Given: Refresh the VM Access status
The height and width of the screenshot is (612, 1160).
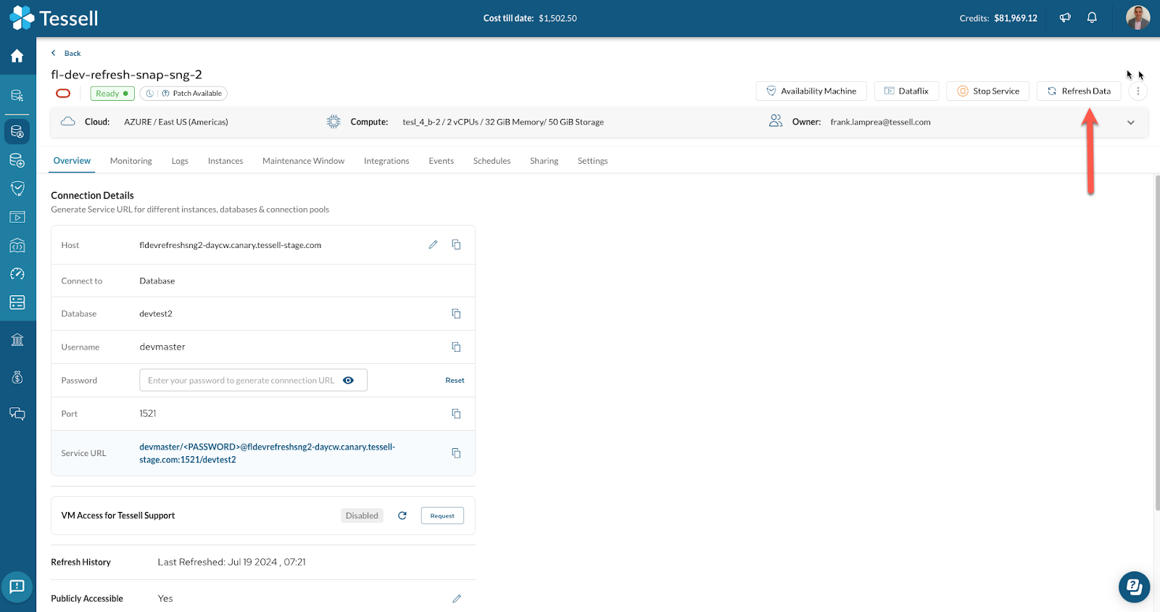Looking at the screenshot, I should pyautogui.click(x=402, y=516).
